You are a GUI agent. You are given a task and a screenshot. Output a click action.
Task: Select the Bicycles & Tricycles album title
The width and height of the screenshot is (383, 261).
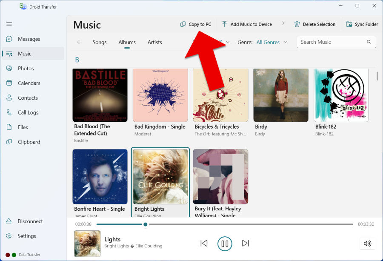coord(217,126)
